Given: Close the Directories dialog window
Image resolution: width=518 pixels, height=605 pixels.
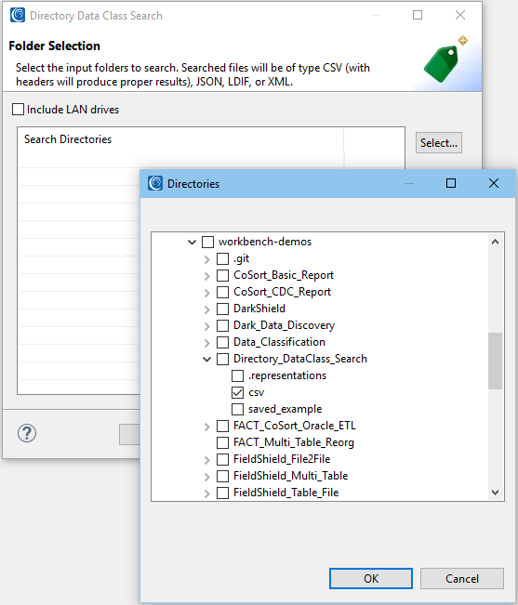Looking at the screenshot, I should tap(494, 183).
